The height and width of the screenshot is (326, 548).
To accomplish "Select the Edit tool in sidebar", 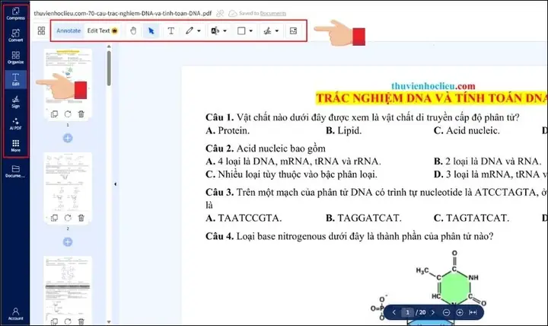I will [15, 79].
